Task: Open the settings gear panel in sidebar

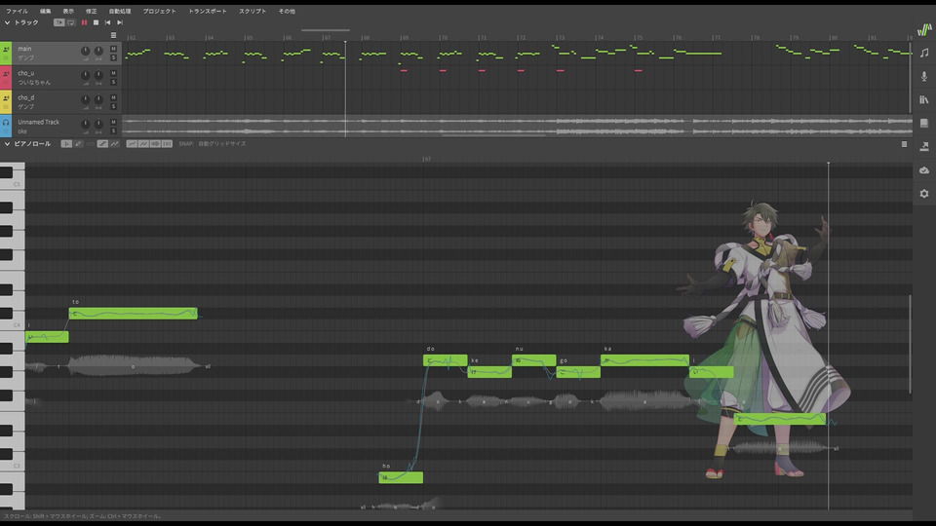Action: pos(924,194)
